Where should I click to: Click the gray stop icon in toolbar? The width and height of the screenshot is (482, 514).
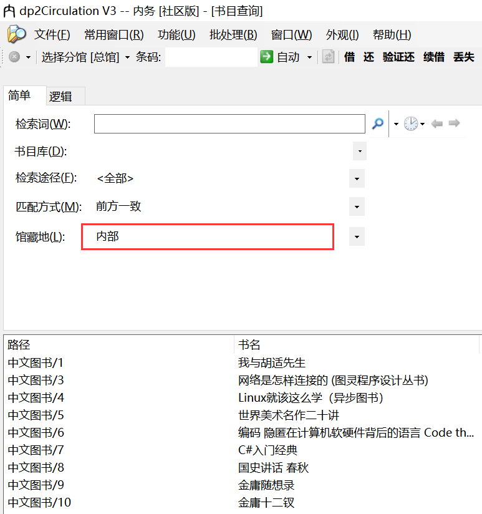click(14, 57)
